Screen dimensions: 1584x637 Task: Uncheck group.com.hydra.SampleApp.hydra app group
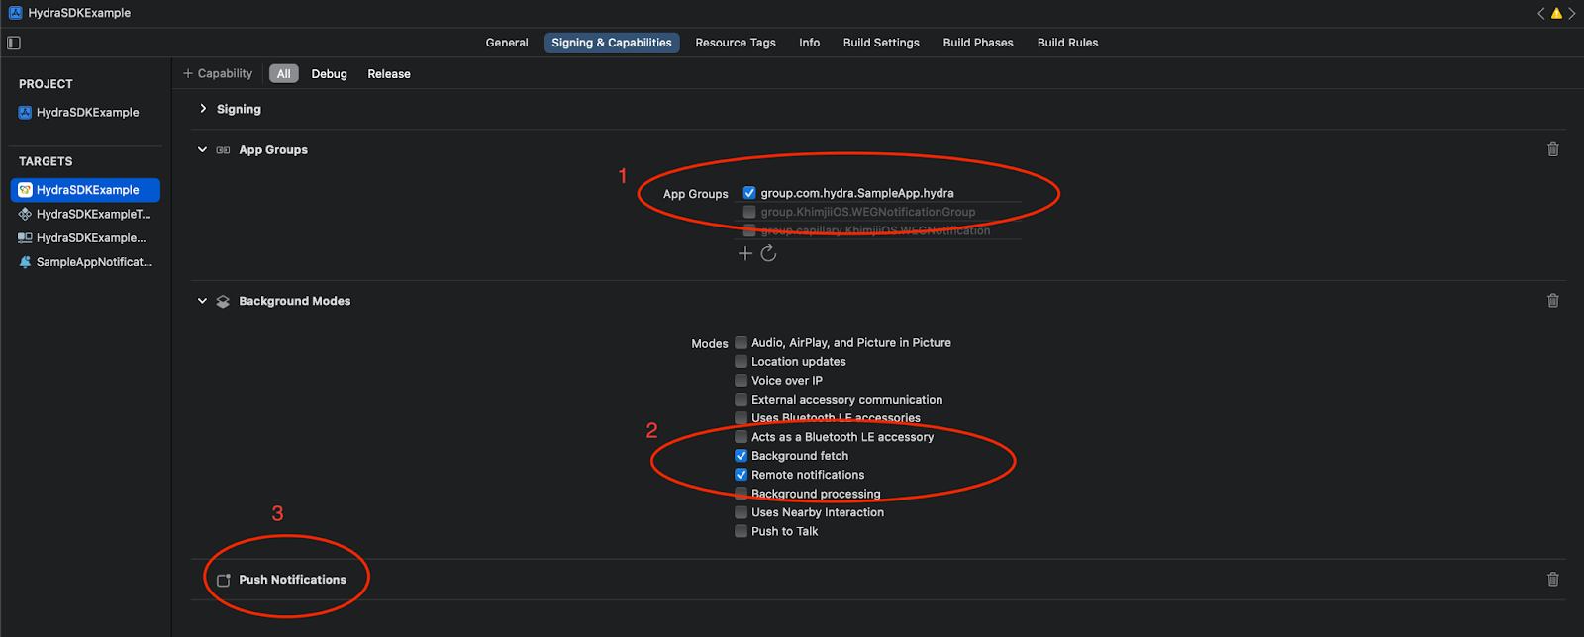(749, 193)
